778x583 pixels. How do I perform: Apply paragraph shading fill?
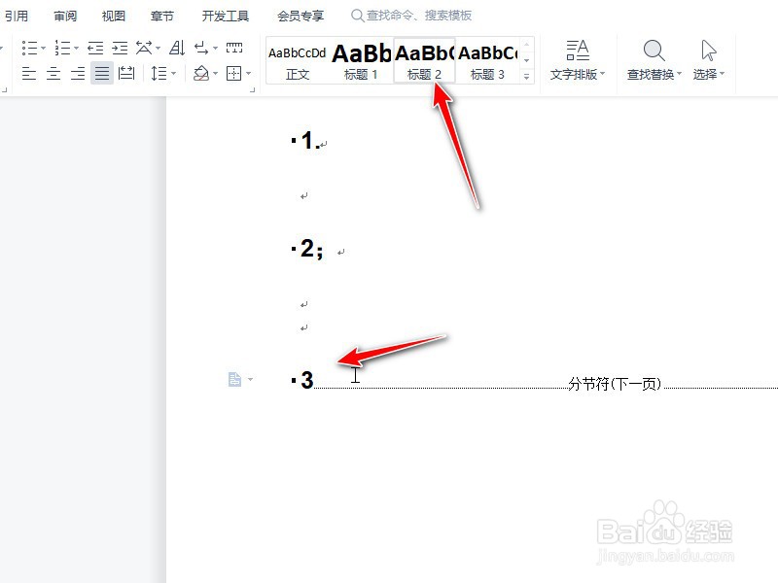click(x=201, y=74)
